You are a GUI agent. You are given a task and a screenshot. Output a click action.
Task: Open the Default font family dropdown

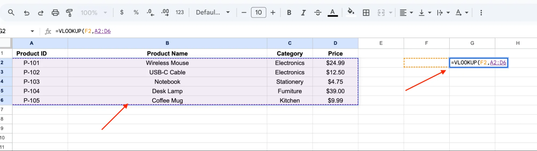tap(213, 12)
